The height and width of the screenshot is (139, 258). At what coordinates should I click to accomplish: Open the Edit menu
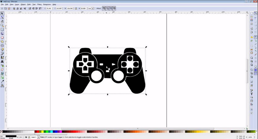pyautogui.click(x=6, y=5)
